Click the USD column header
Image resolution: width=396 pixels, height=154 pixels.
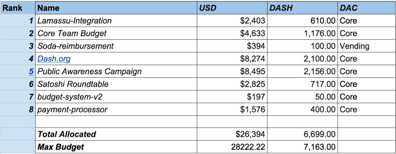232,8
